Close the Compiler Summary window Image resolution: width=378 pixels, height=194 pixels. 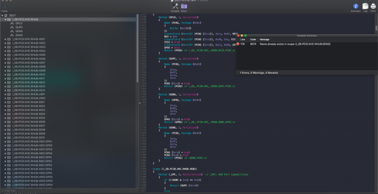(238, 35)
